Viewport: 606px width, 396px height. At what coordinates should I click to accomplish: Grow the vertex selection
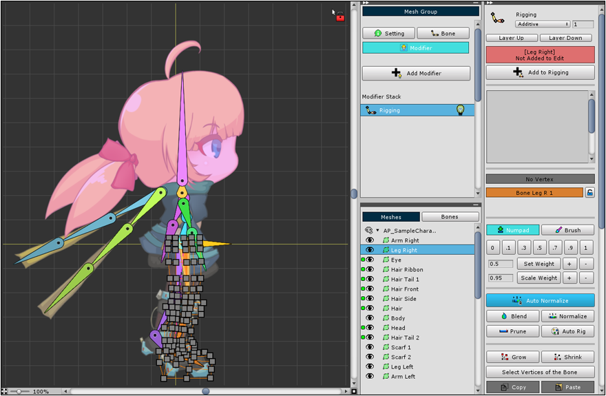click(512, 357)
